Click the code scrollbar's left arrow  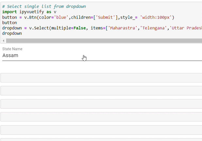coord(4,41)
